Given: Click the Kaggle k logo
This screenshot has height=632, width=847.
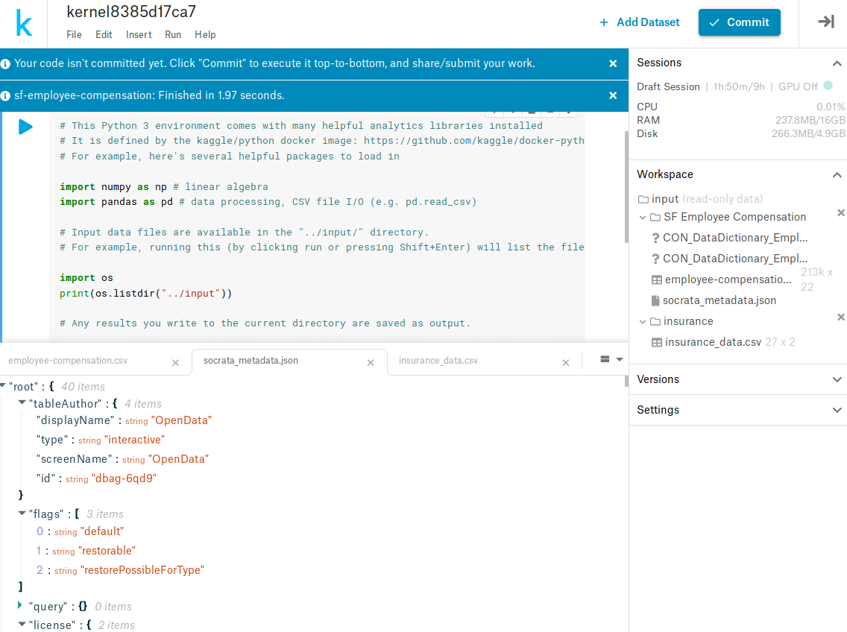Looking at the screenshot, I should click(x=24, y=23).
